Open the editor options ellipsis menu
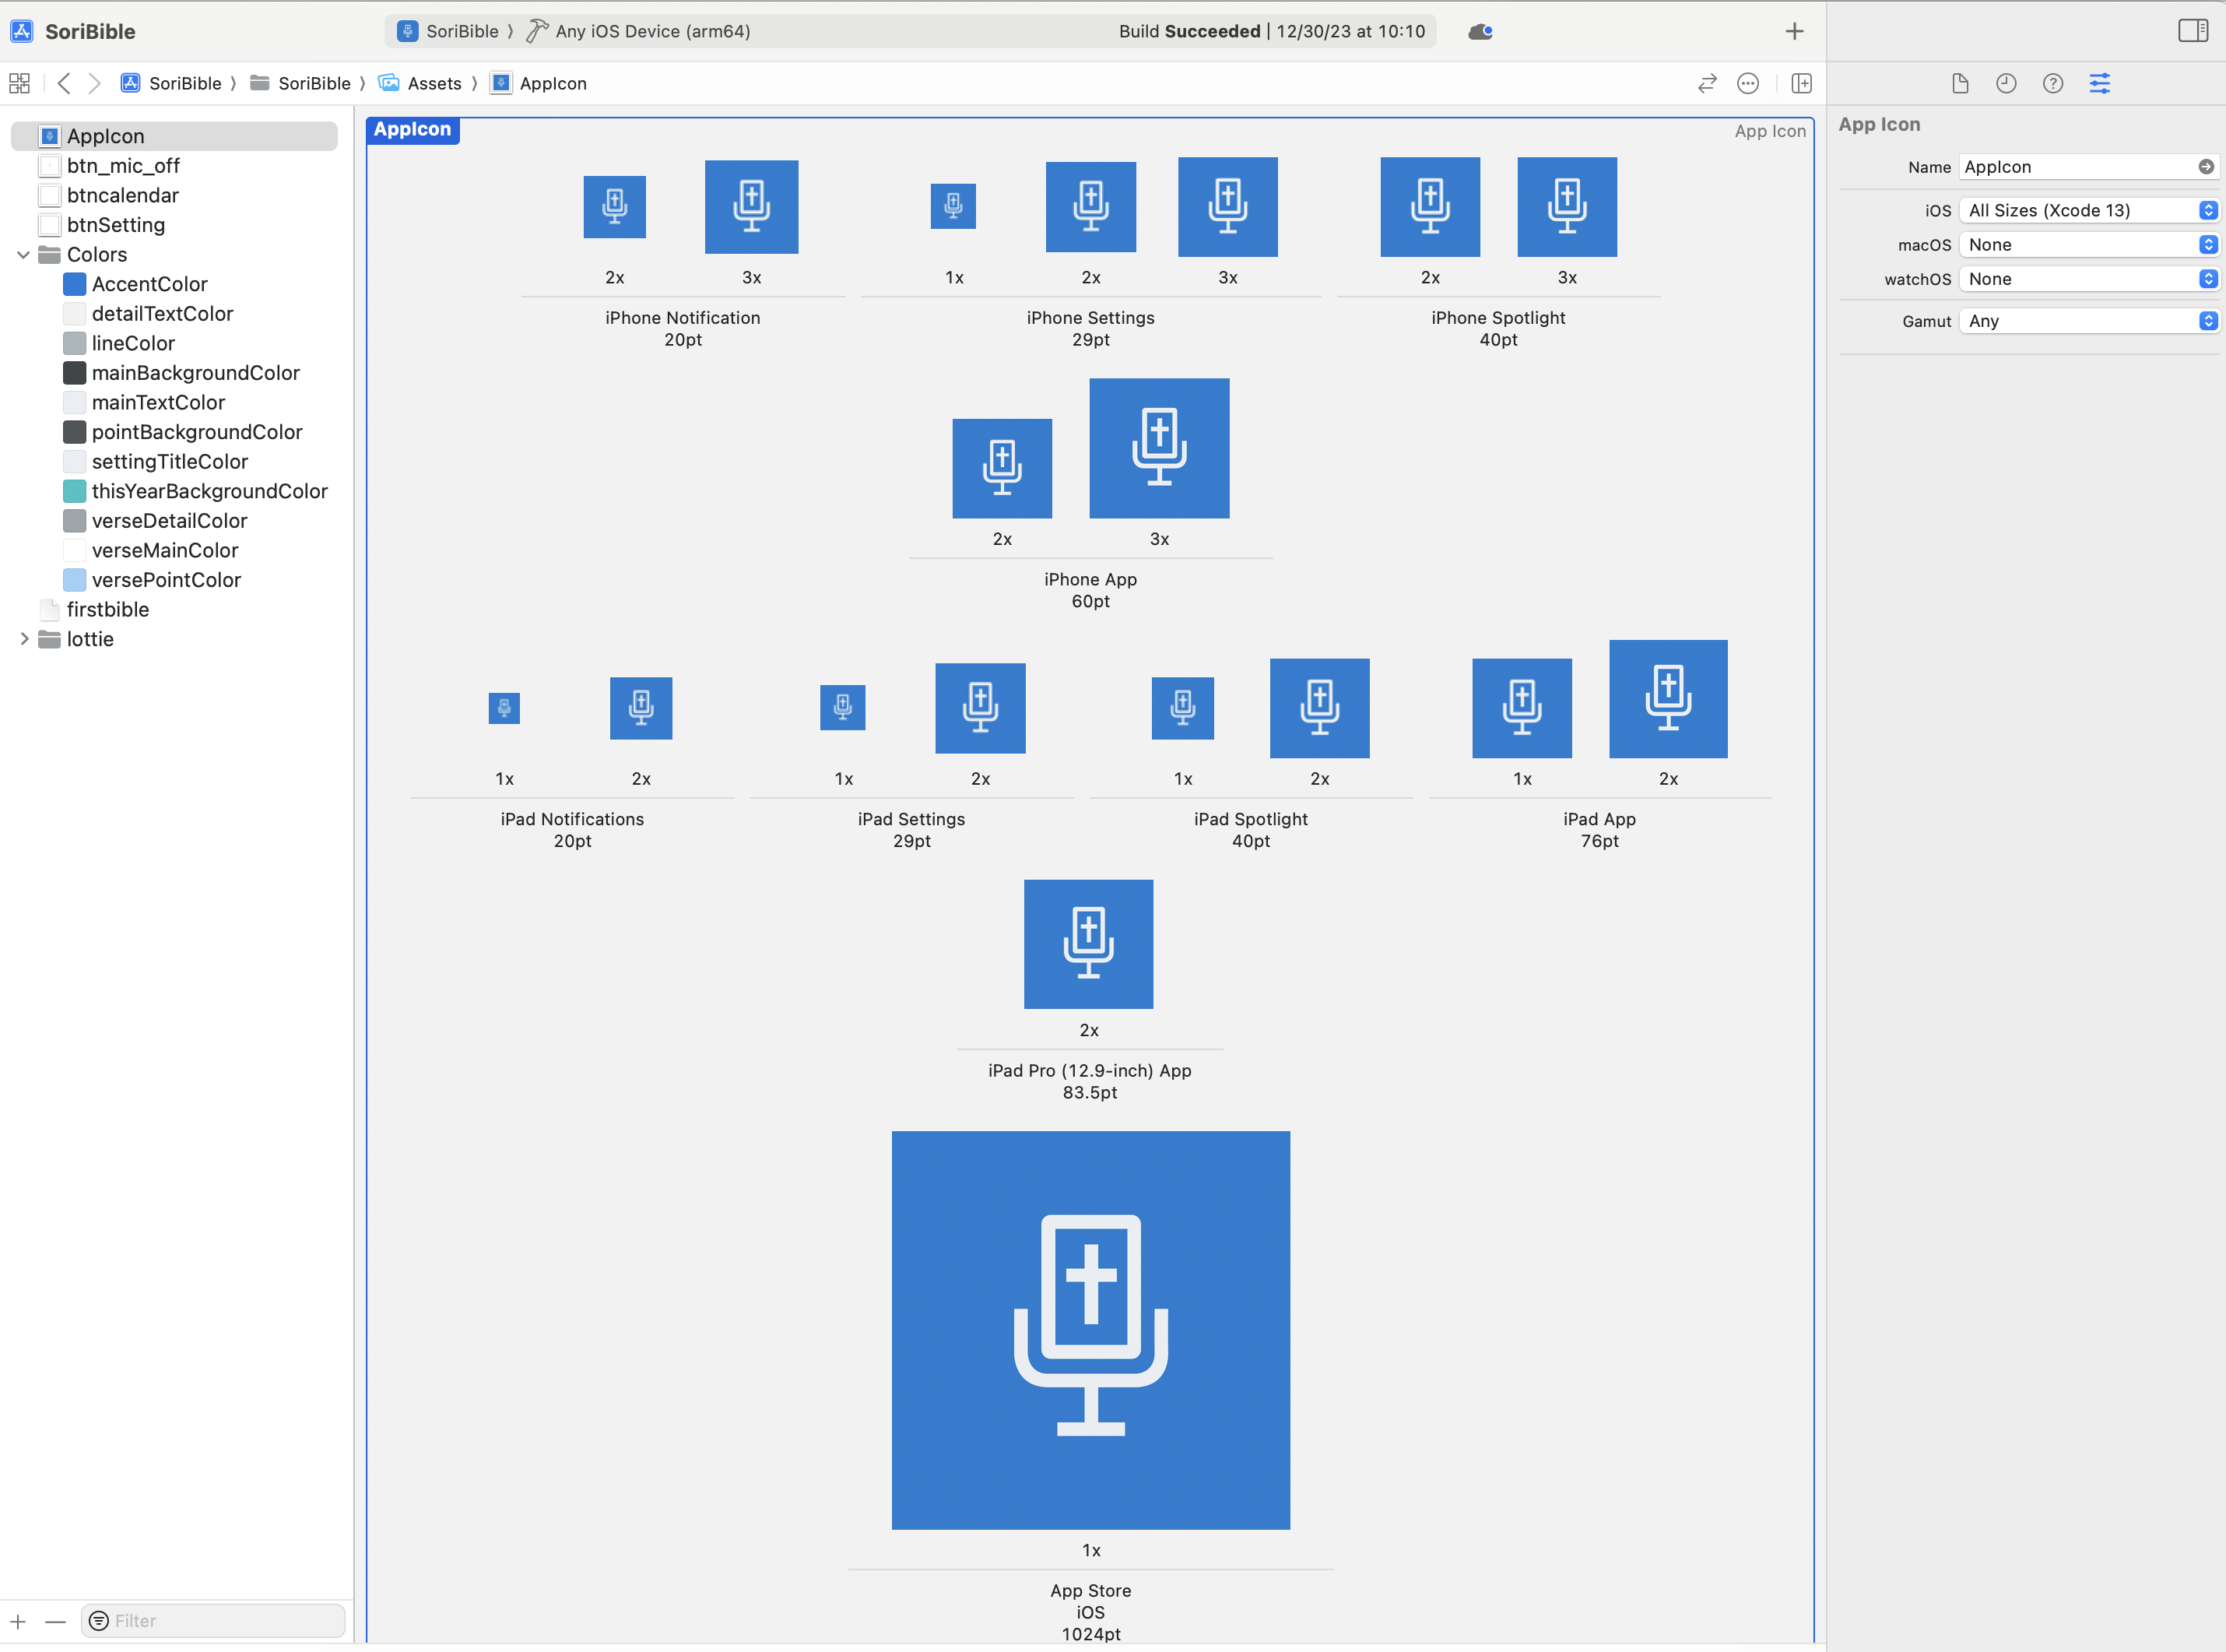 coord(1748,83)
